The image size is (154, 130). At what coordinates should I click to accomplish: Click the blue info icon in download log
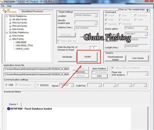[x=8, y=109]
